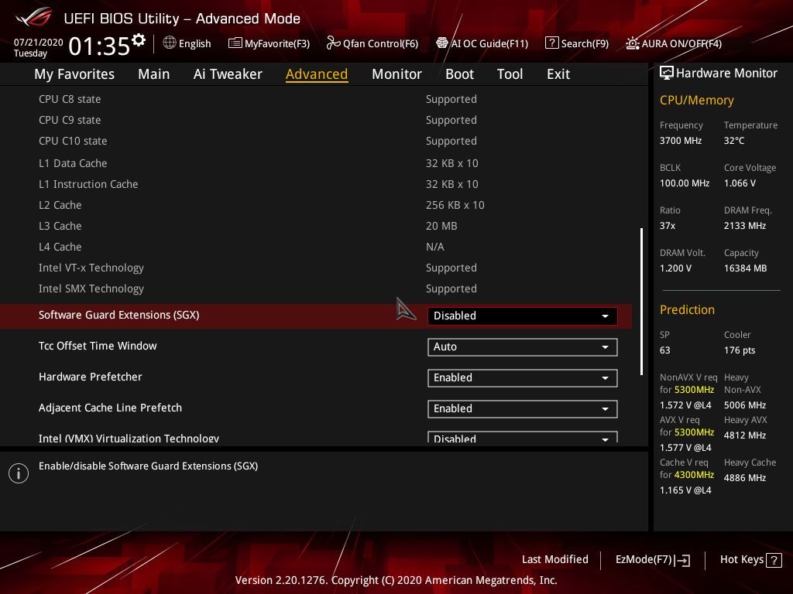Open the My Favorites tab
The width and height of the screenshot is (793, 594).
tap(74, 74)
